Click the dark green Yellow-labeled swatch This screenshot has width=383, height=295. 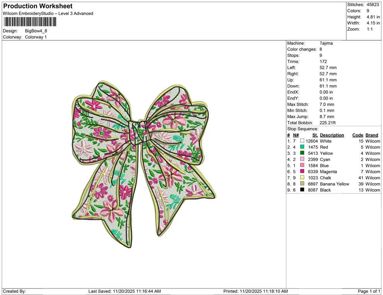tap(302, 153)
